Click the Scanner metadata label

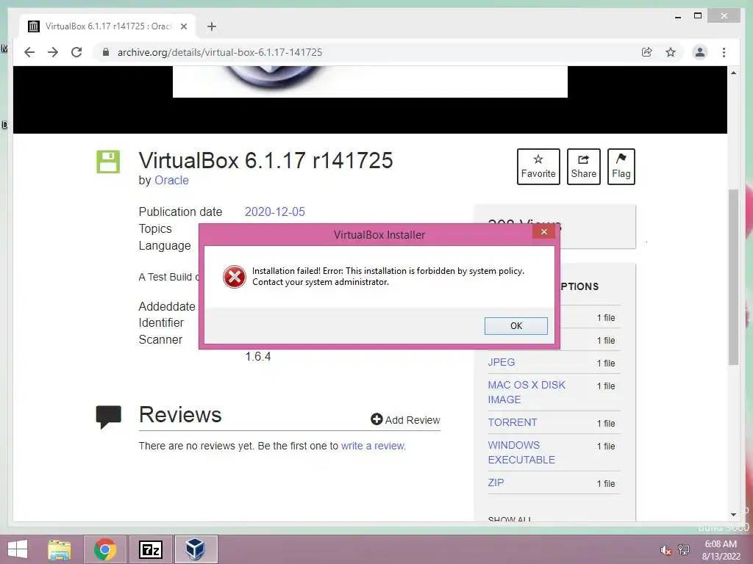click(x=160, y=339)
